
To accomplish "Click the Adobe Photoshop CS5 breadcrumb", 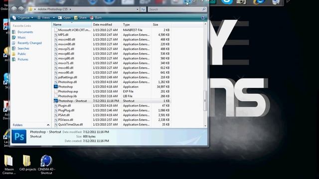I will click(52, 9).
